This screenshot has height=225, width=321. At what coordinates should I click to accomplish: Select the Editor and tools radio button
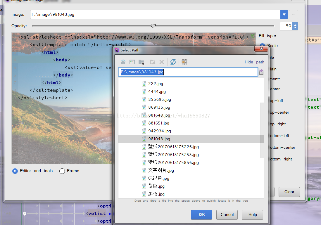(15, 171)
